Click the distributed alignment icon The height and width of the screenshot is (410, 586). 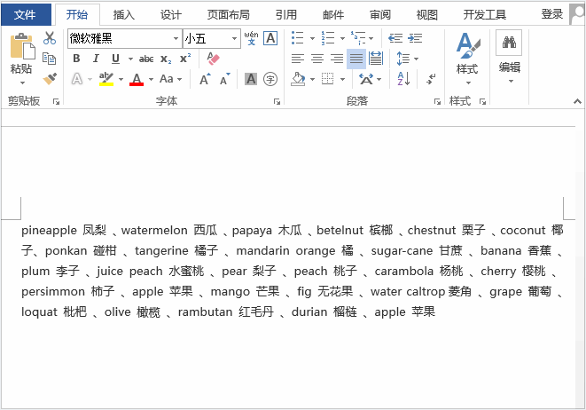(376, 59)
